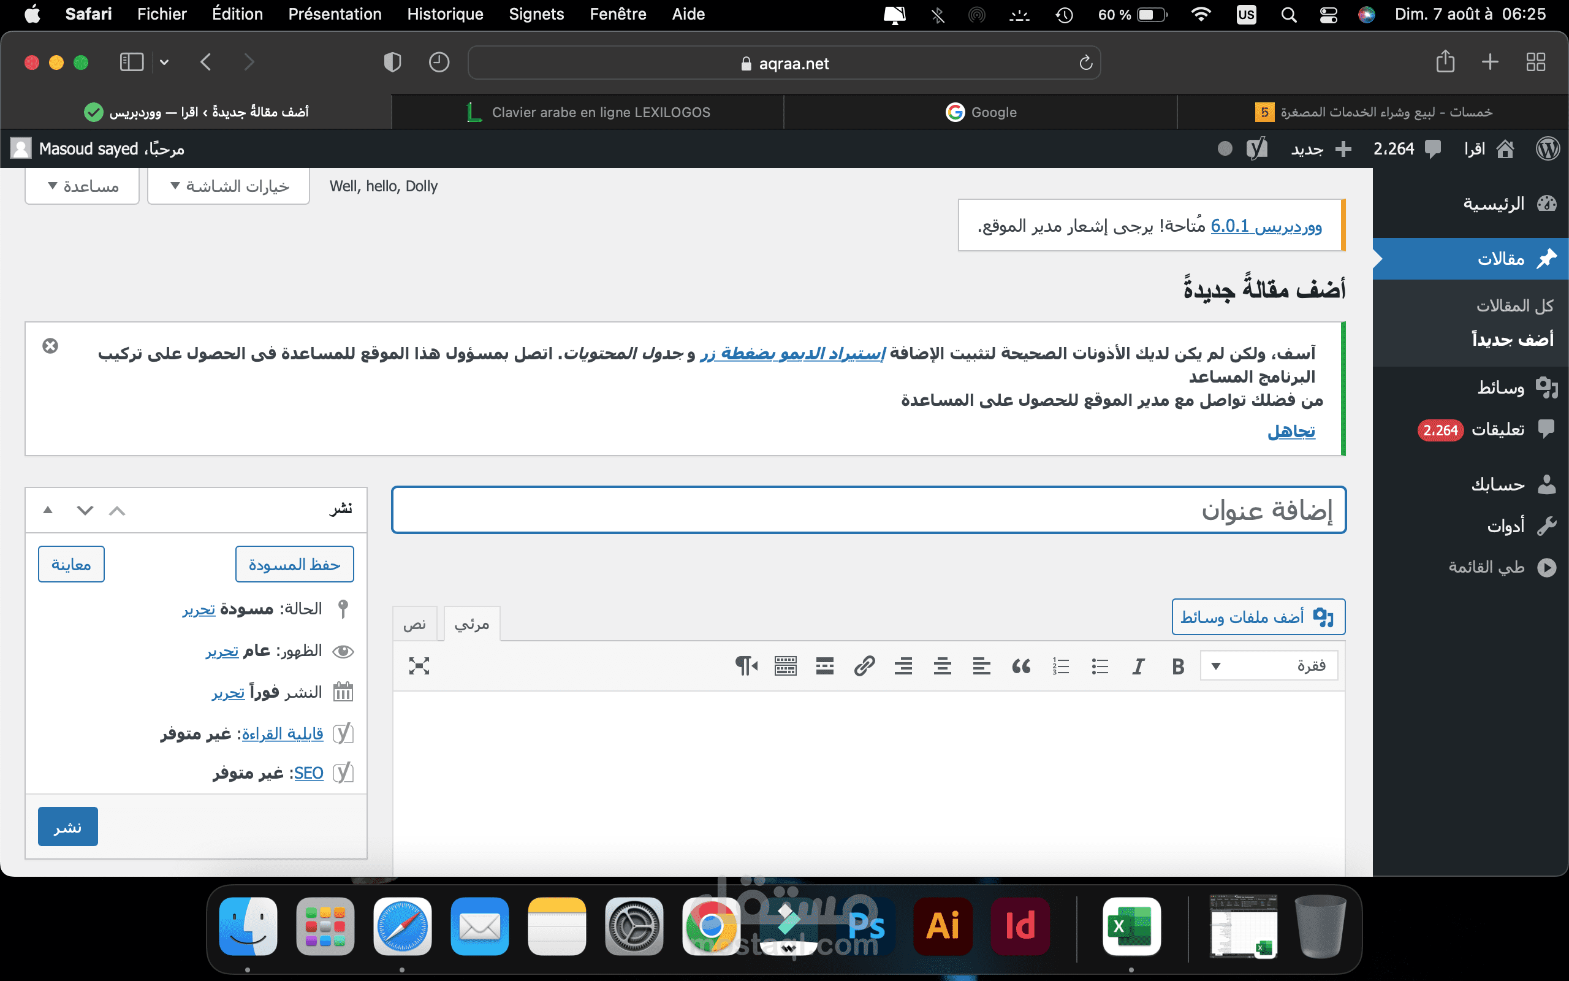Open the paragraph format dropdown

pos(1268,666)
